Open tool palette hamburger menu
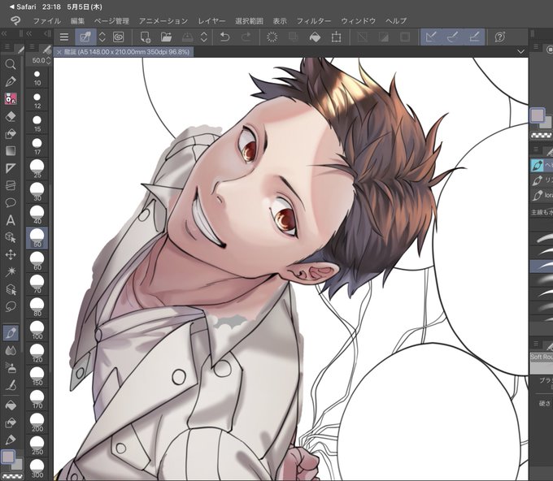The image size is (553, 481). point(7,47)
